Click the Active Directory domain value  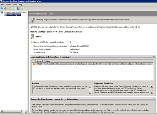pyautogui.click(x=74, y=49)
